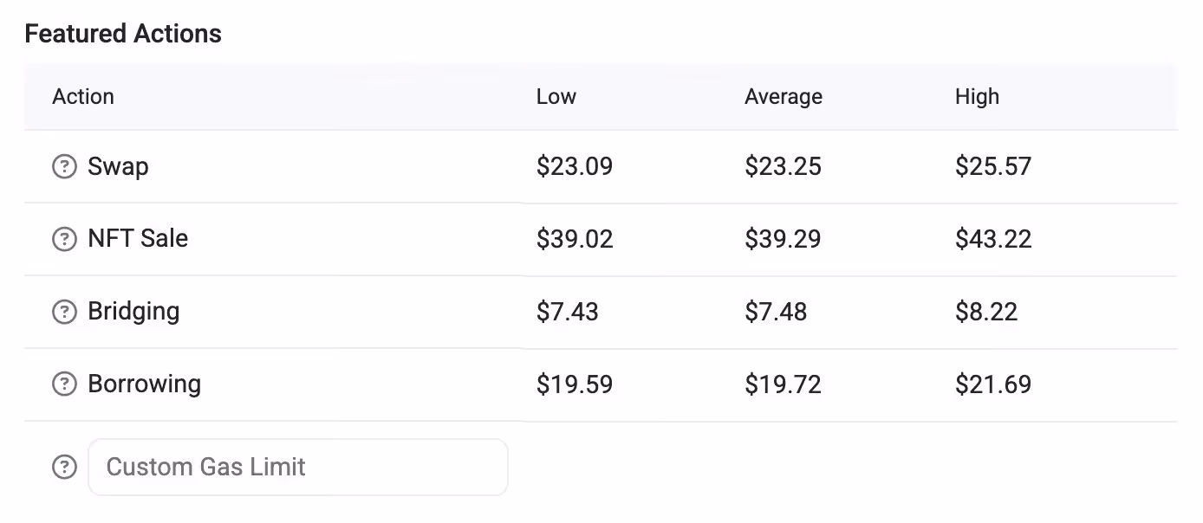1203x523 pixels.
Task: Click the $21.69 high Borrowing price
Action: click(x=993, y=384)
